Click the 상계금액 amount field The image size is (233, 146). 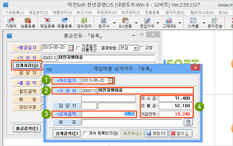(109, 114)
